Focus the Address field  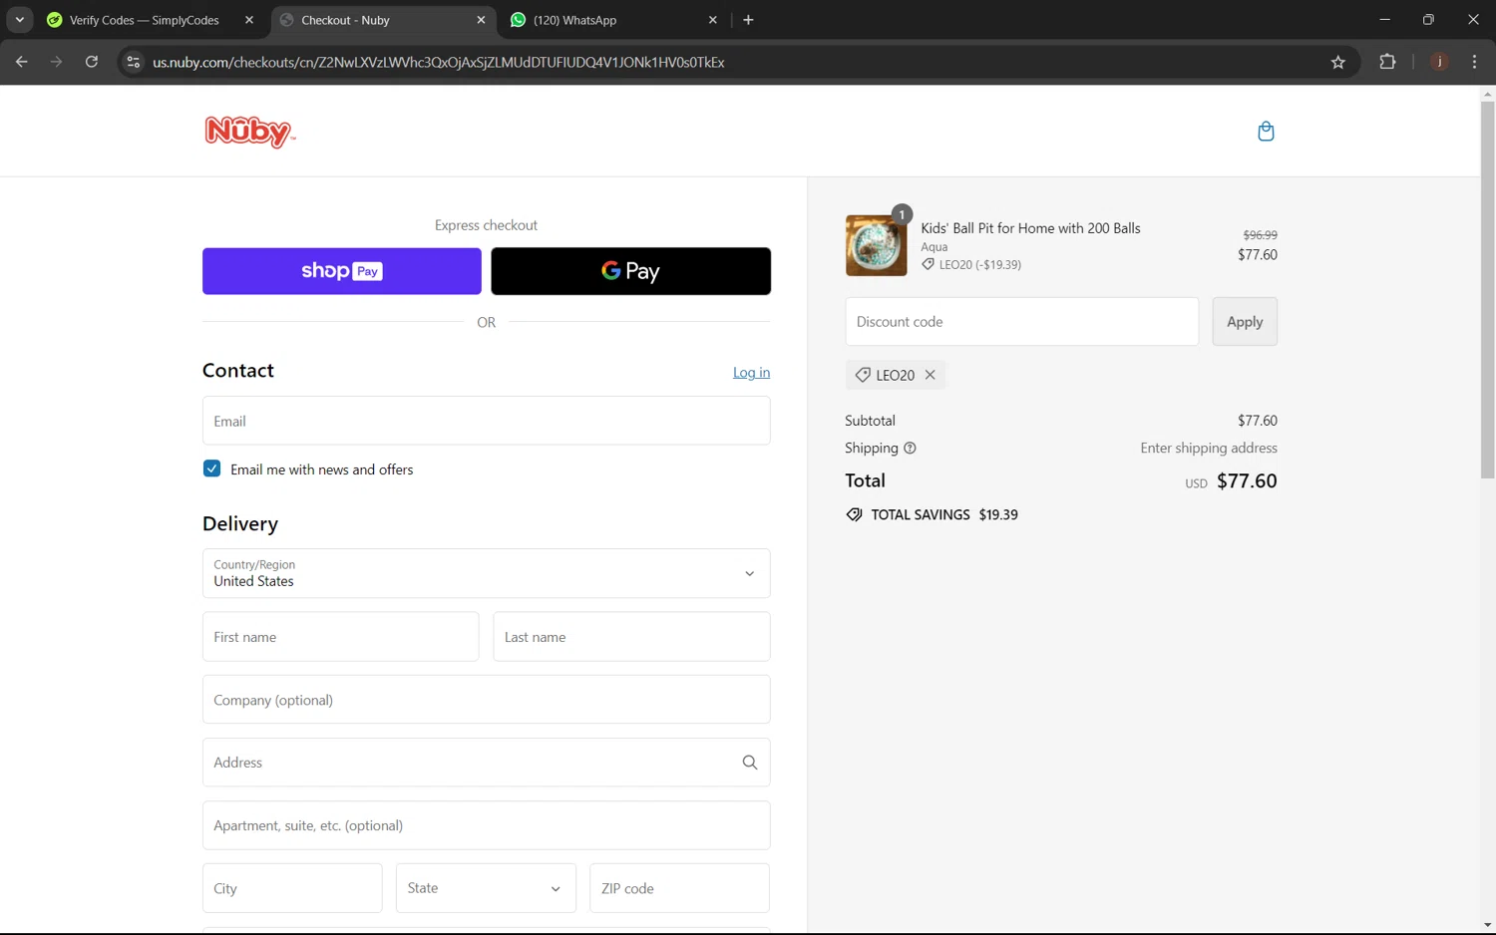pyautogui.click(x=487, y=763)
